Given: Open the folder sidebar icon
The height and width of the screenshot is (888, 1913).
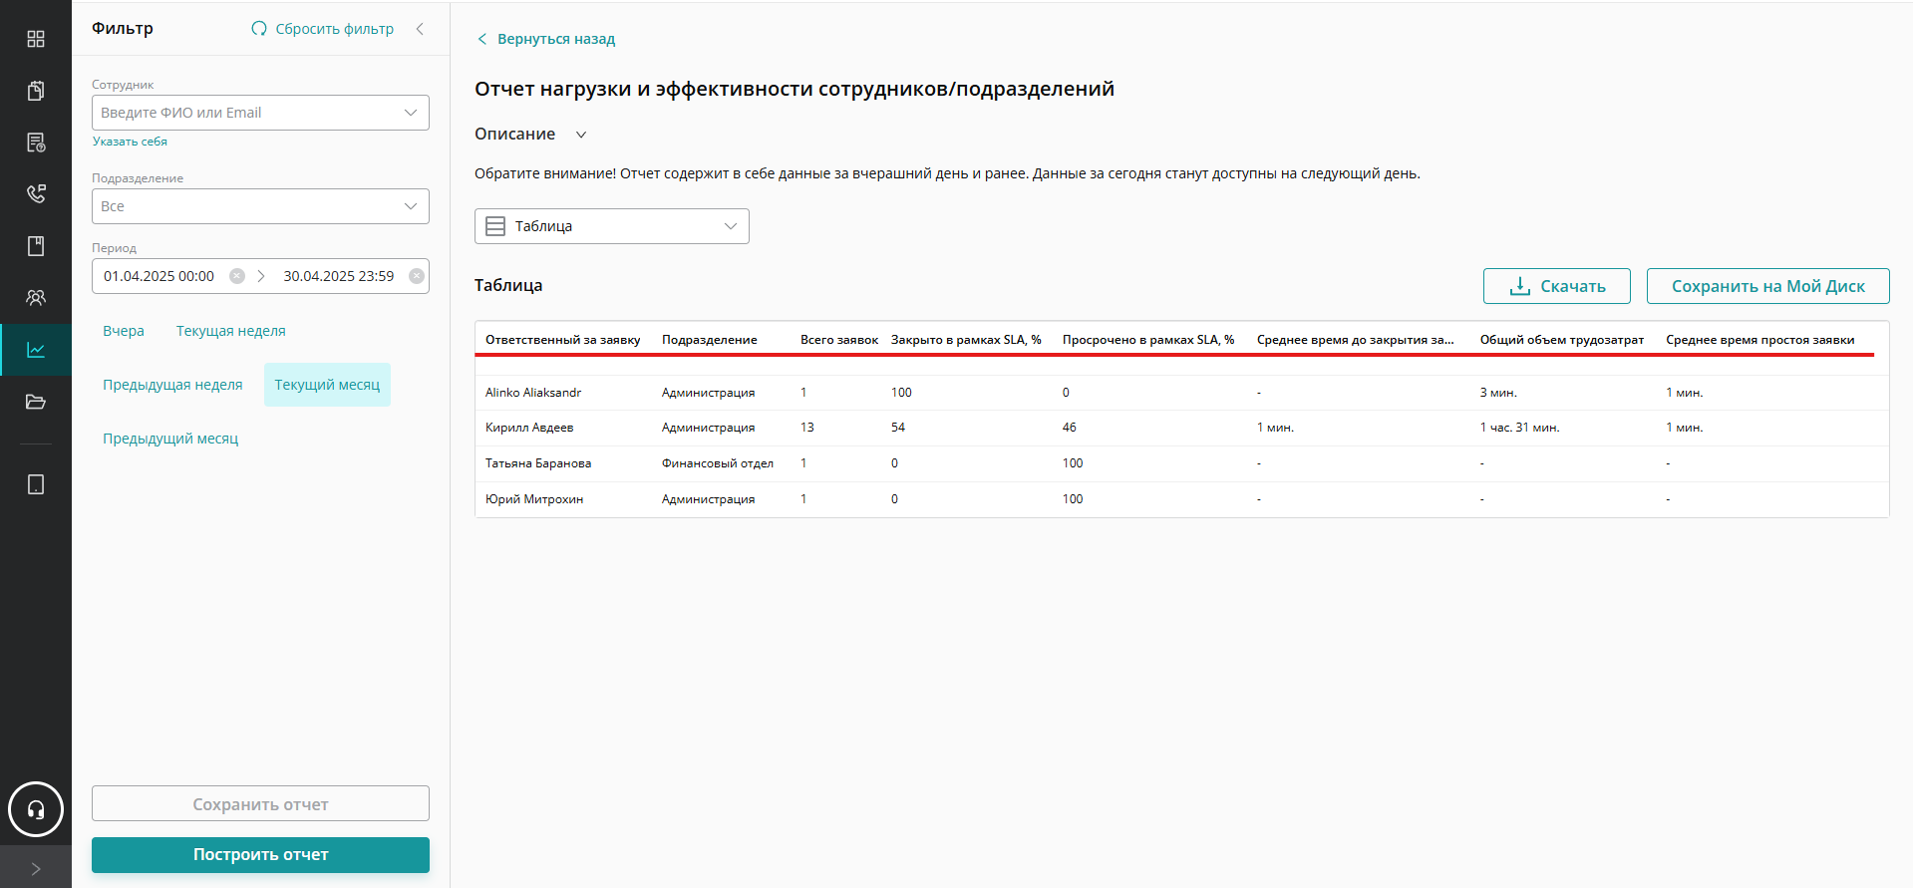Looking at the screenshot, I should (x=36, y=402).
